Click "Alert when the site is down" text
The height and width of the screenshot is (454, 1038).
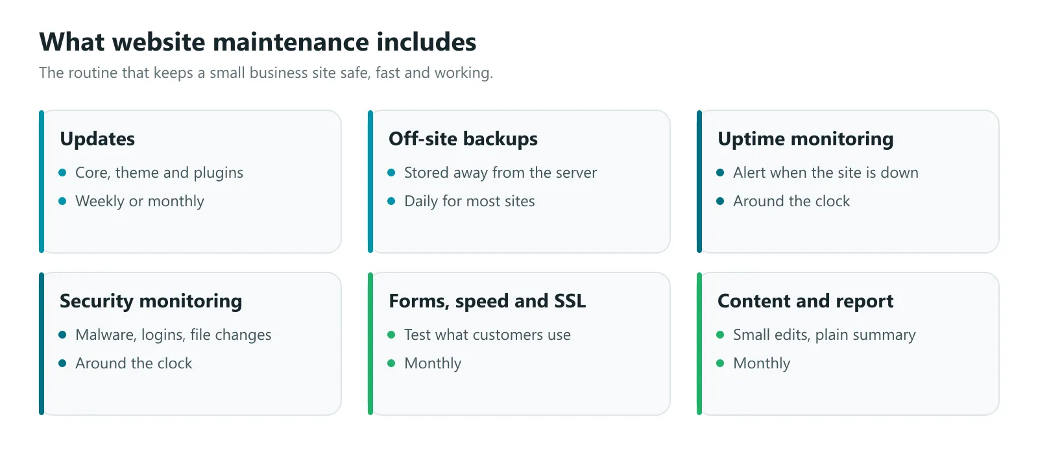pyautogui.click(x=826, y=173)
